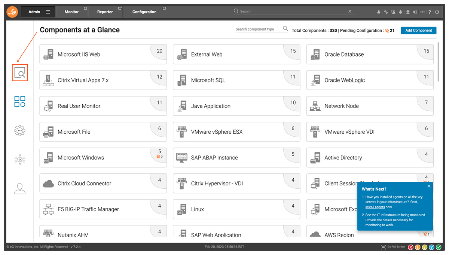Open the user profile icon in header
Image resolution: width=449 pixels, height=255 pixels.
pyautogui.click(x=379, y=12)
